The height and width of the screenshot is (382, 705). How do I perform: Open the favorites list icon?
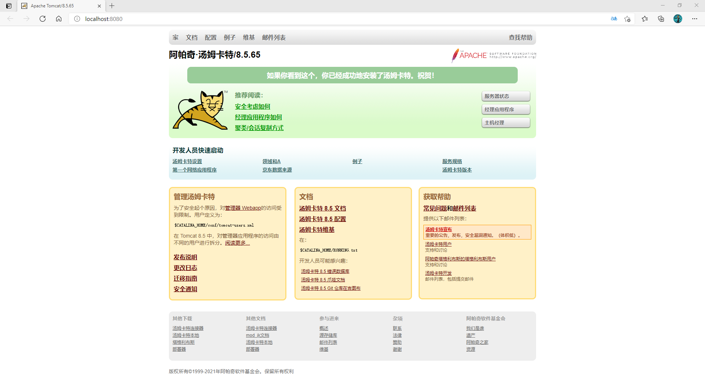point(645,19)
